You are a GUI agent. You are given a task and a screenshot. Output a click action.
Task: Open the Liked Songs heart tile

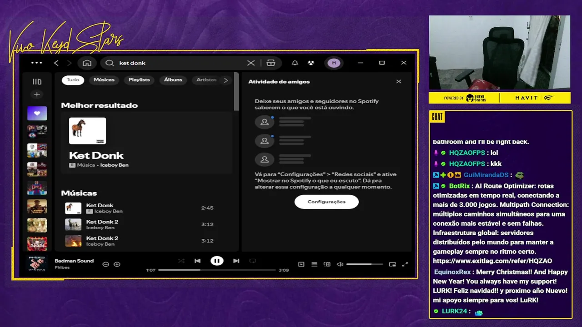(37, 113)
